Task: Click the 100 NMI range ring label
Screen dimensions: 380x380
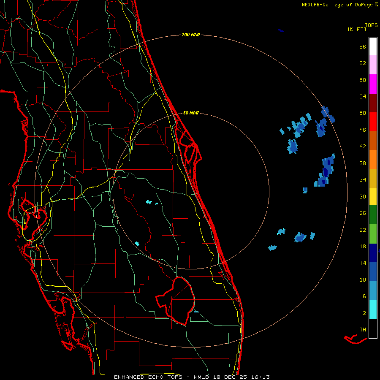Action: [191, 35]
